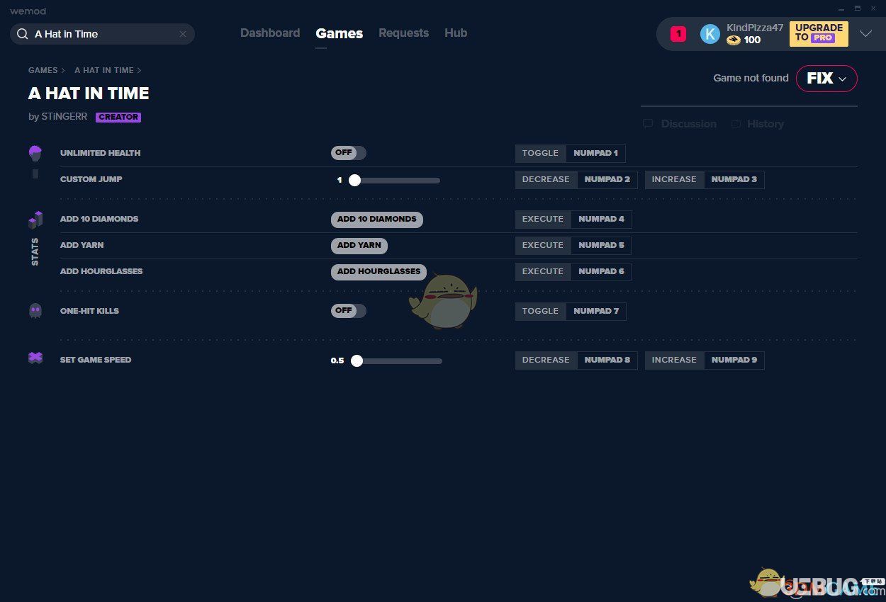Screen dimensions: 886x602
Task: Click the search magnifier icon
Action: pos(23,34)
